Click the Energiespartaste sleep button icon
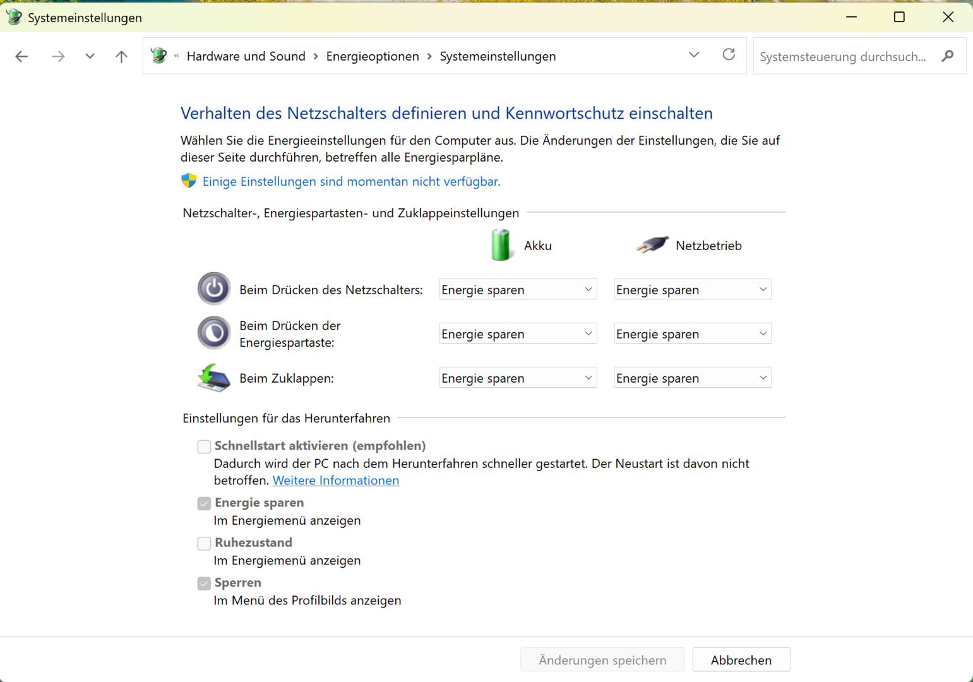Image resolution: width=973 pixels, height=682 pixels. coord(214,333)
